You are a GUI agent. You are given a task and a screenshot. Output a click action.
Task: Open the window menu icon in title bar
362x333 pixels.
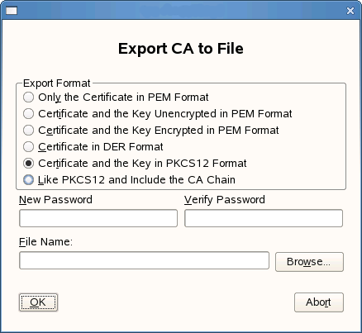tap(12, 11)
